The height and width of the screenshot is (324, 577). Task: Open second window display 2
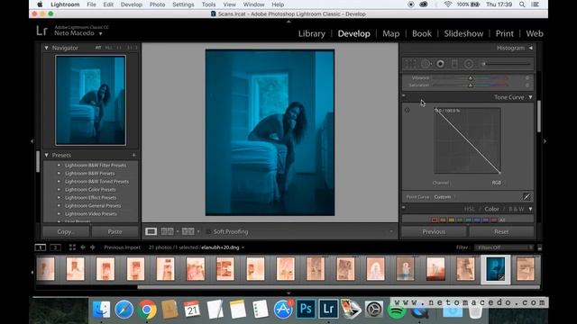tap(55, 247)
